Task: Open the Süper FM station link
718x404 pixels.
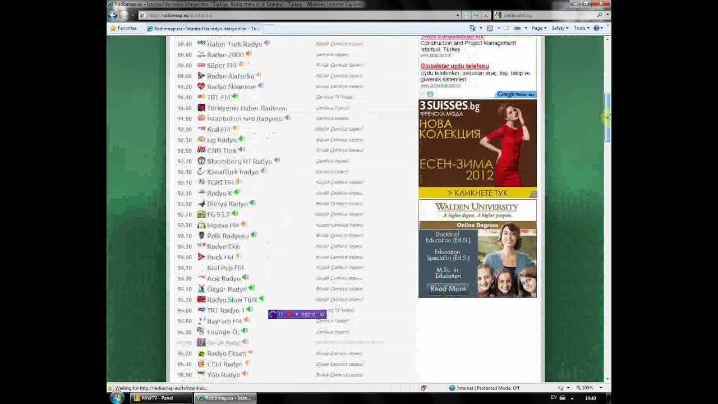Action: tap(222, 65)
